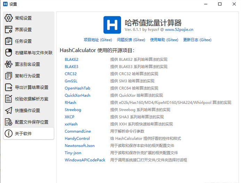241x183 pixels.
Task: Click the 哈希值批量计算器 title text
Action: (x=153, y=23)
